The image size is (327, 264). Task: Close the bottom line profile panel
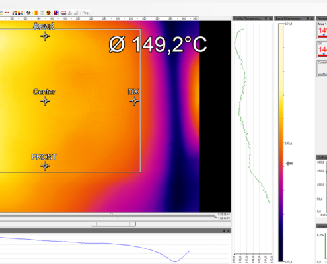pos(229,231)
